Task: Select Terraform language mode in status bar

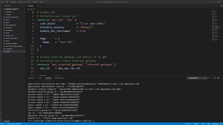Action: pos(215,124)
